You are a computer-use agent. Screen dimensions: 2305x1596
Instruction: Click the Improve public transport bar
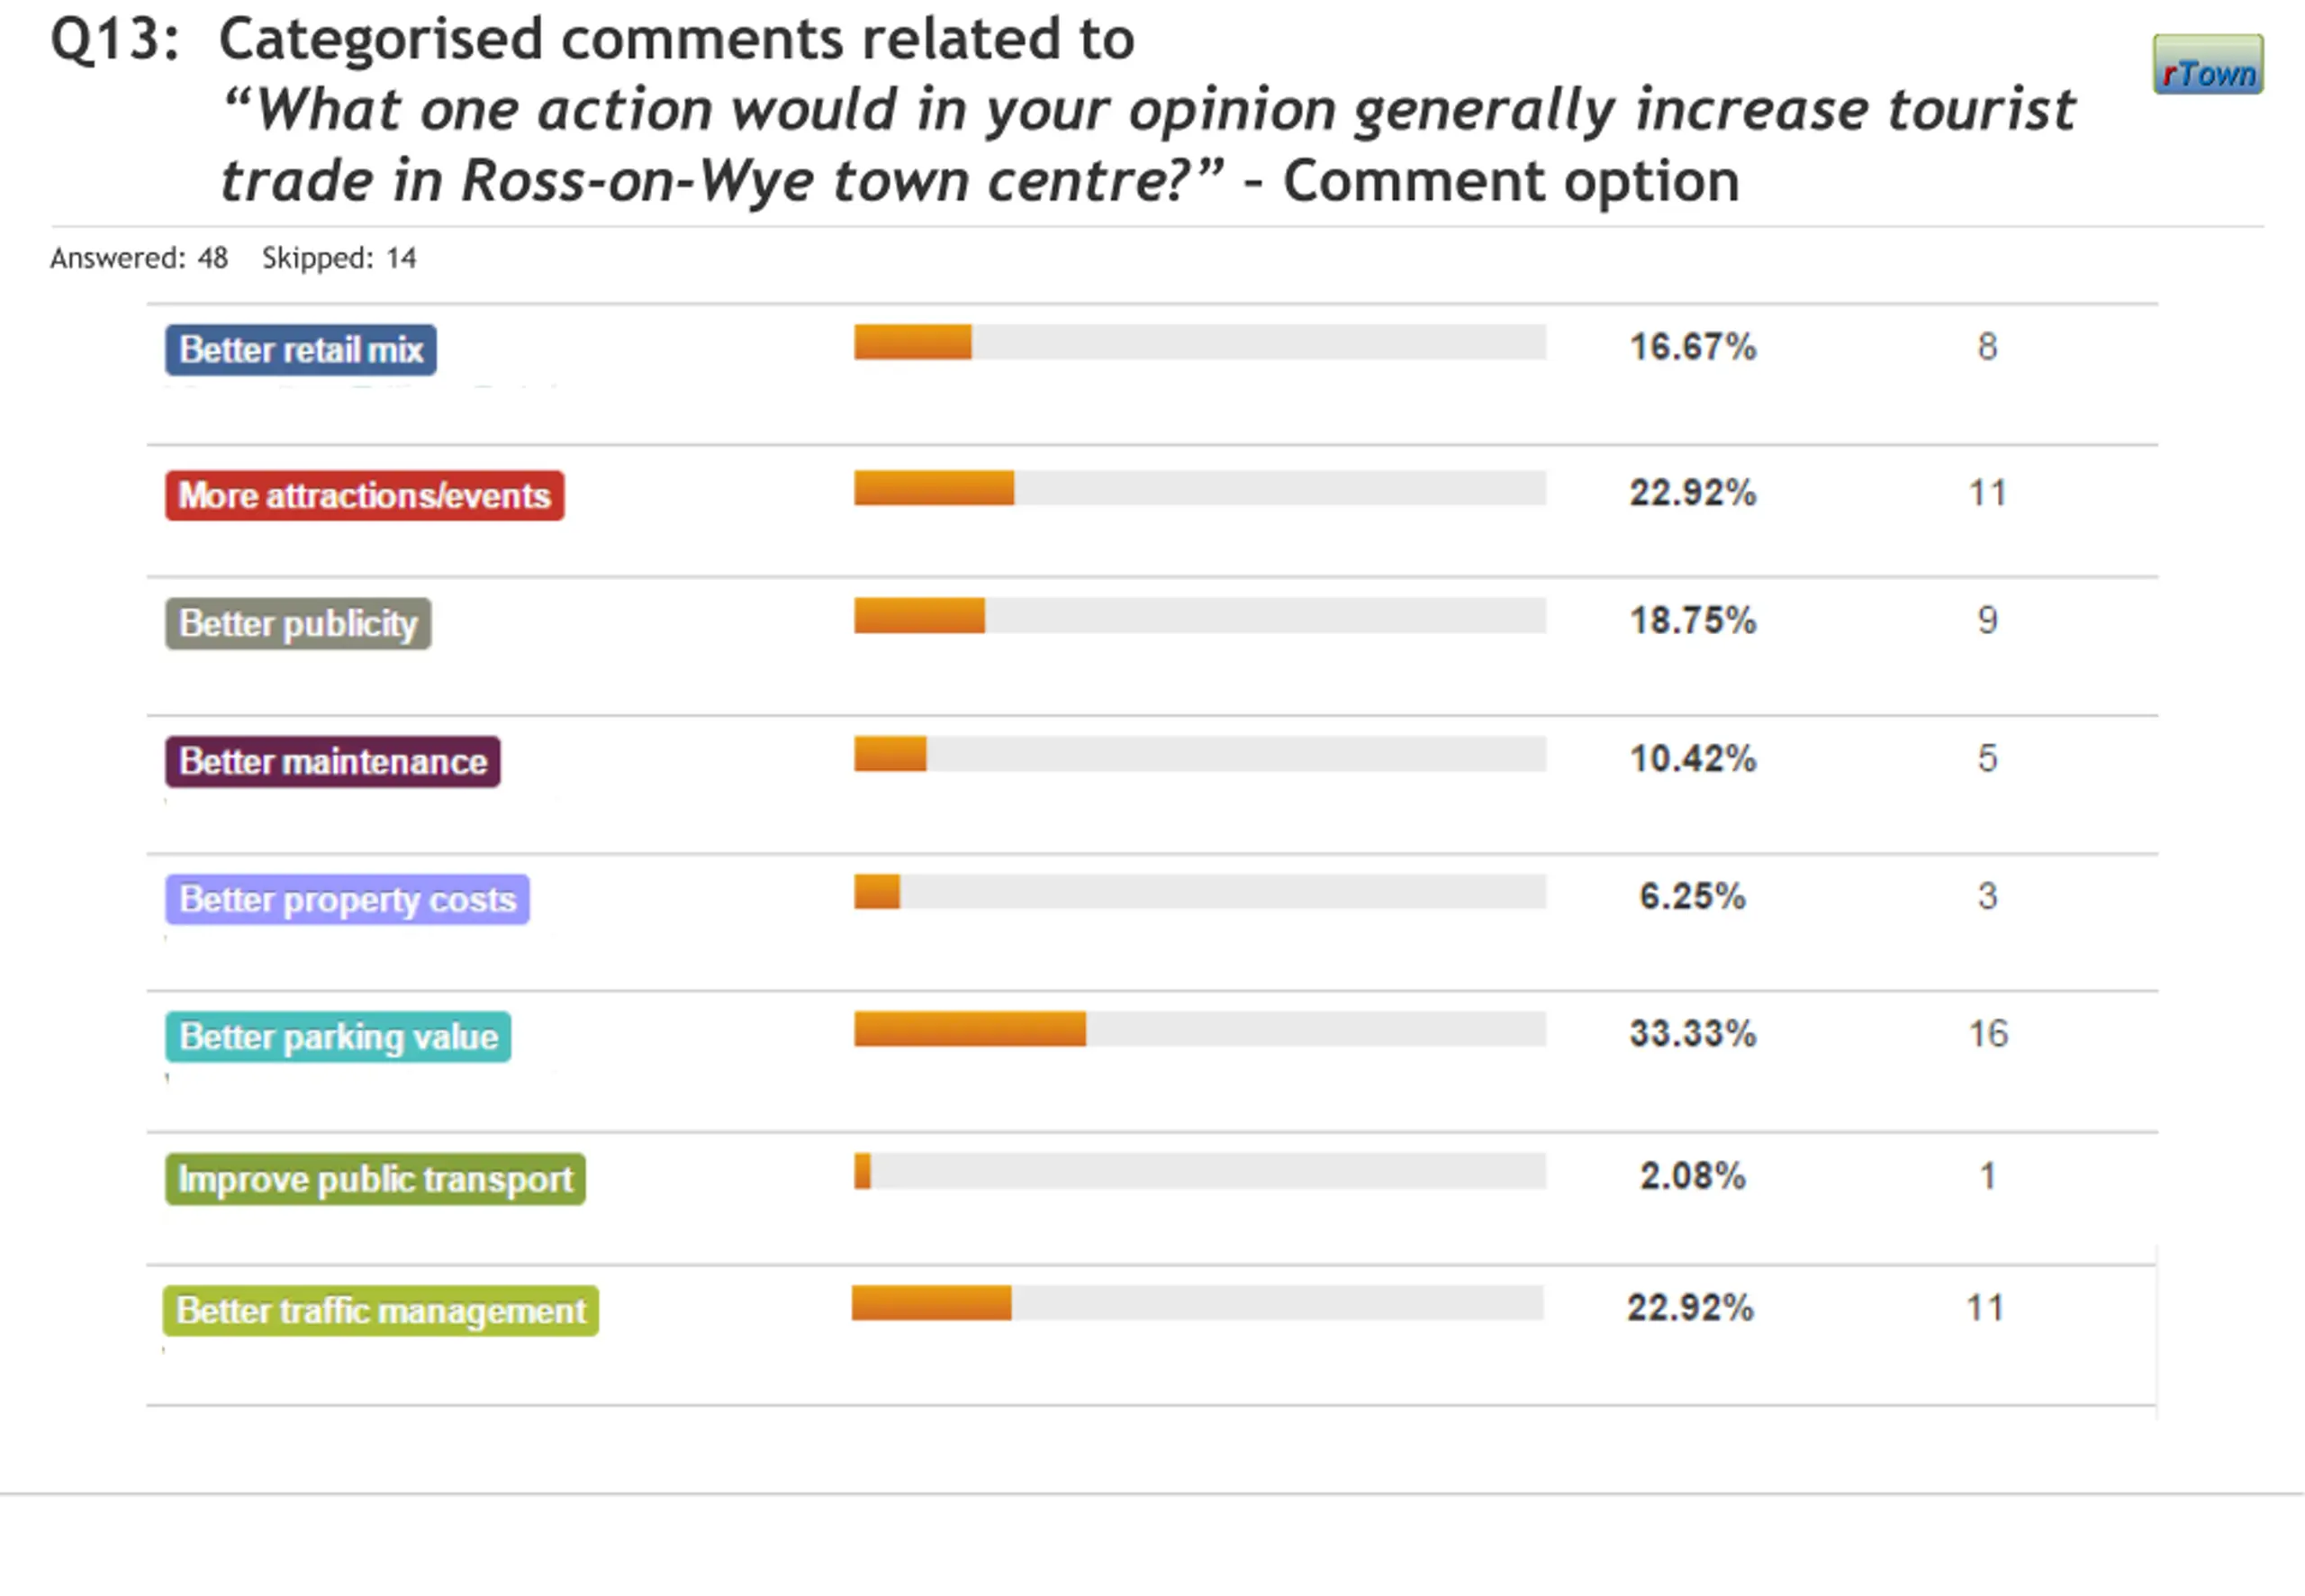[x=1199, y=1171]
